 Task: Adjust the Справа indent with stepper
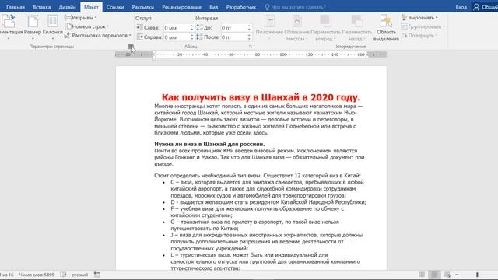point(192,37)
